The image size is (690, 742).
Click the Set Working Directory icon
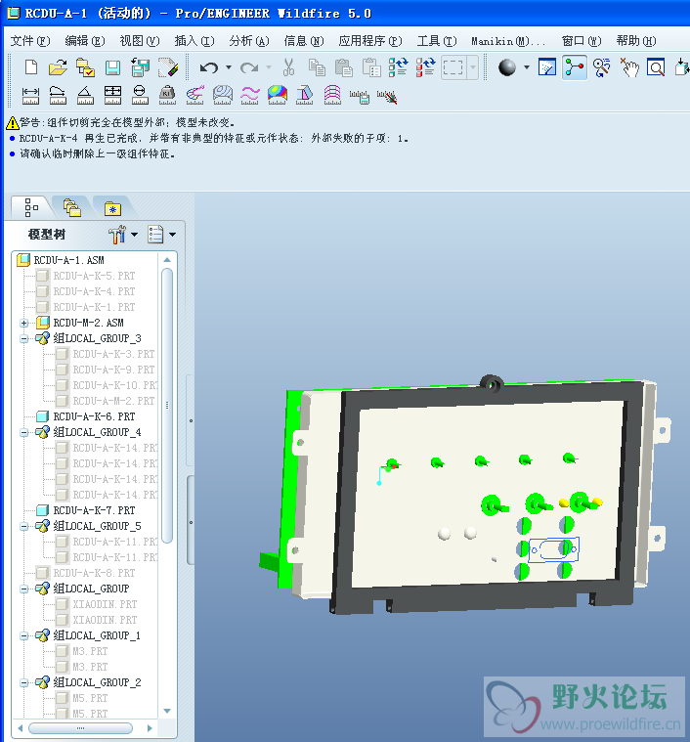pyautogui.click(x=86, y=67)
